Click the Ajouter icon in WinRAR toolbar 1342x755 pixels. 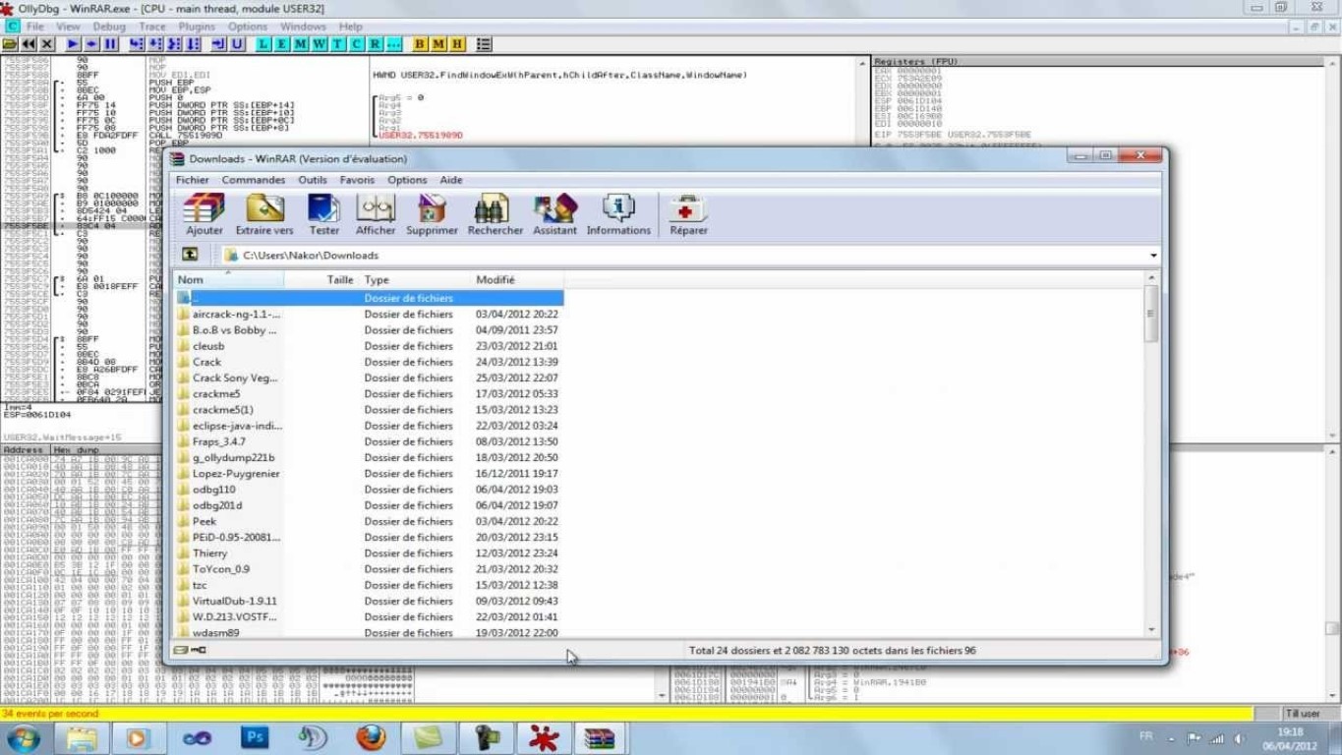click(204, 213)
